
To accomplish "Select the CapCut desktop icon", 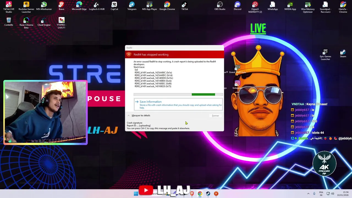I will 114,6.
